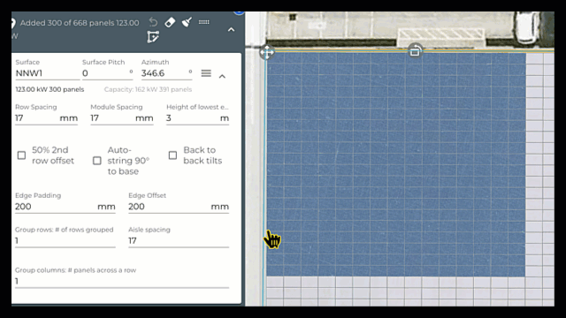Click the panel grid dots icon
566x318 pixels.
pyautogui.click(x=204, y=22)
